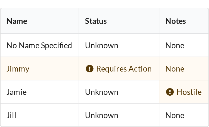Click empty space right of Status header
209x127 pixels.
tap(133, 21)
